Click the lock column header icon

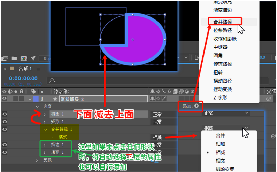pyautogui.click(x=21, y=91)
